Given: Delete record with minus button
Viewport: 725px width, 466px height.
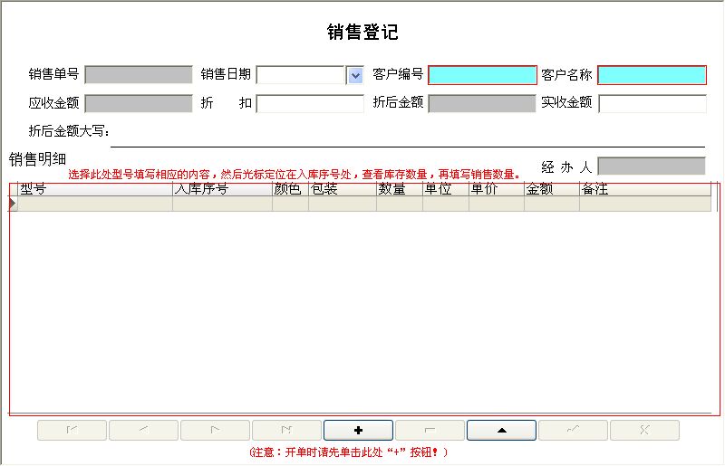Looking at the screenshot, I should click(x=430, y=430).
